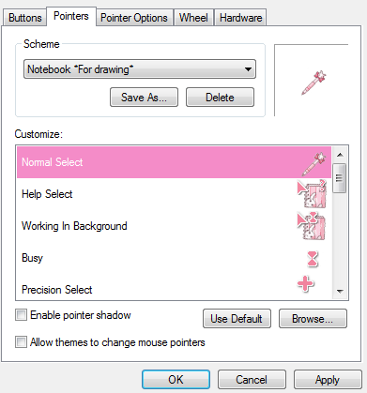Delete the current pointer scheme
The width and height of the screenshot is (367, 393).
(220, 98)
